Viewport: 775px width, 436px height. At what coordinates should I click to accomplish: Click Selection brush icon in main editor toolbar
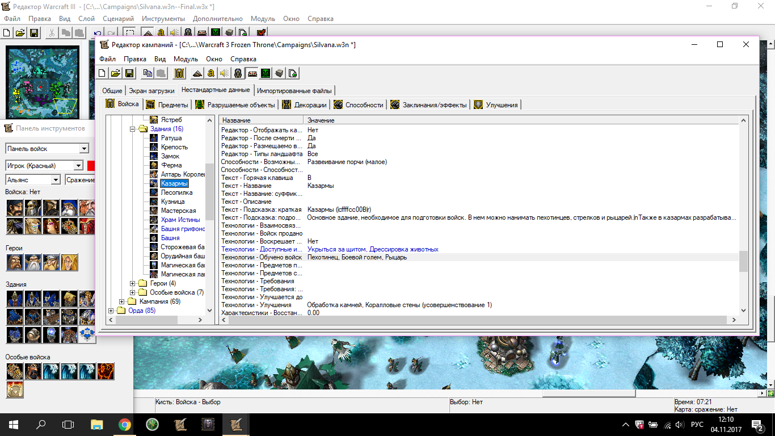tap(130, 33)
